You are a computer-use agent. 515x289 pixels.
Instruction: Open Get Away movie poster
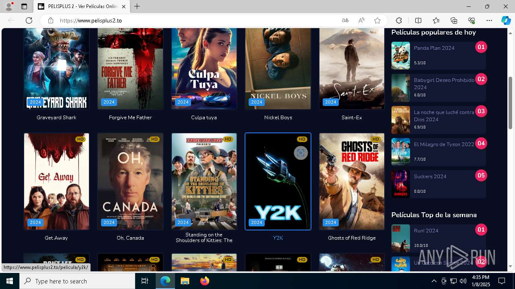(56, 181)
